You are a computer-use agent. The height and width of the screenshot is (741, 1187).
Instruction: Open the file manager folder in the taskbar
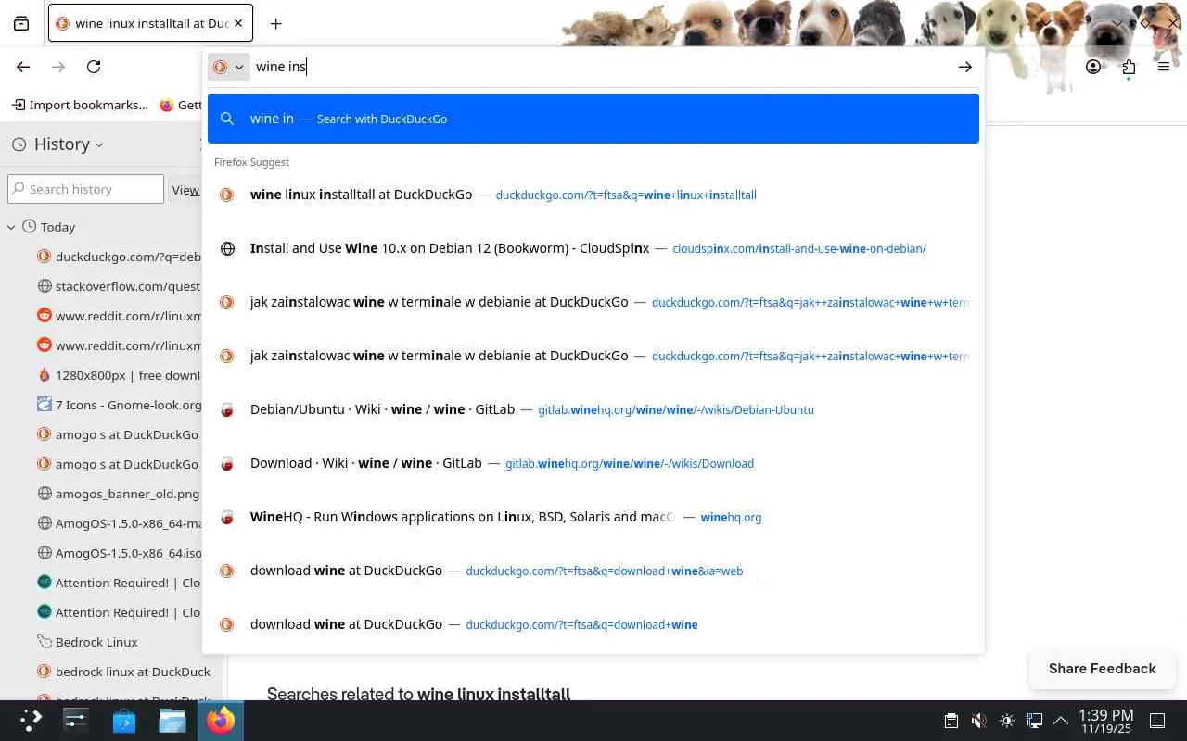172,721
